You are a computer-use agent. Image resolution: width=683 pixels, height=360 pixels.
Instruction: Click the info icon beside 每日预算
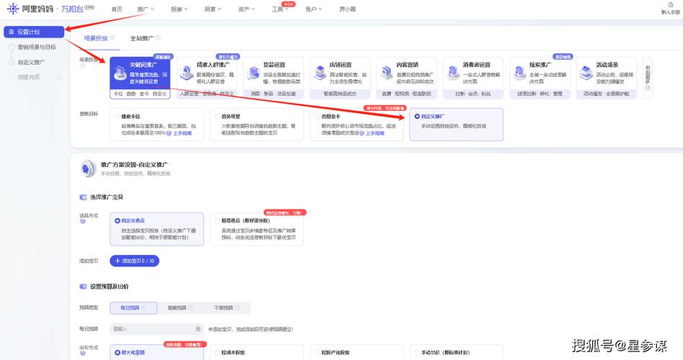(144, 307)
